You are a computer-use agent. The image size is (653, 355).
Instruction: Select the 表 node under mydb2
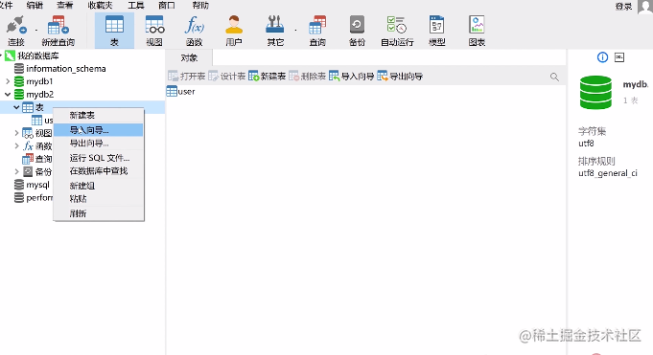coord(39,107)
